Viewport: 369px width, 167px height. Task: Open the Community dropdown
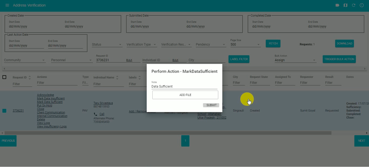25,60
